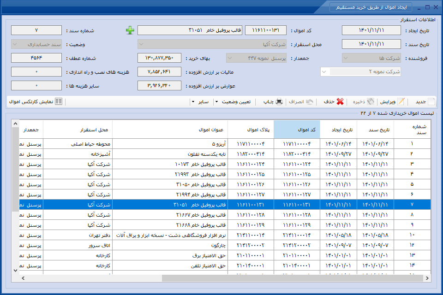Click the چاپ (print) printer button
This screenshot has width=443, height=295.
point(273,101)
